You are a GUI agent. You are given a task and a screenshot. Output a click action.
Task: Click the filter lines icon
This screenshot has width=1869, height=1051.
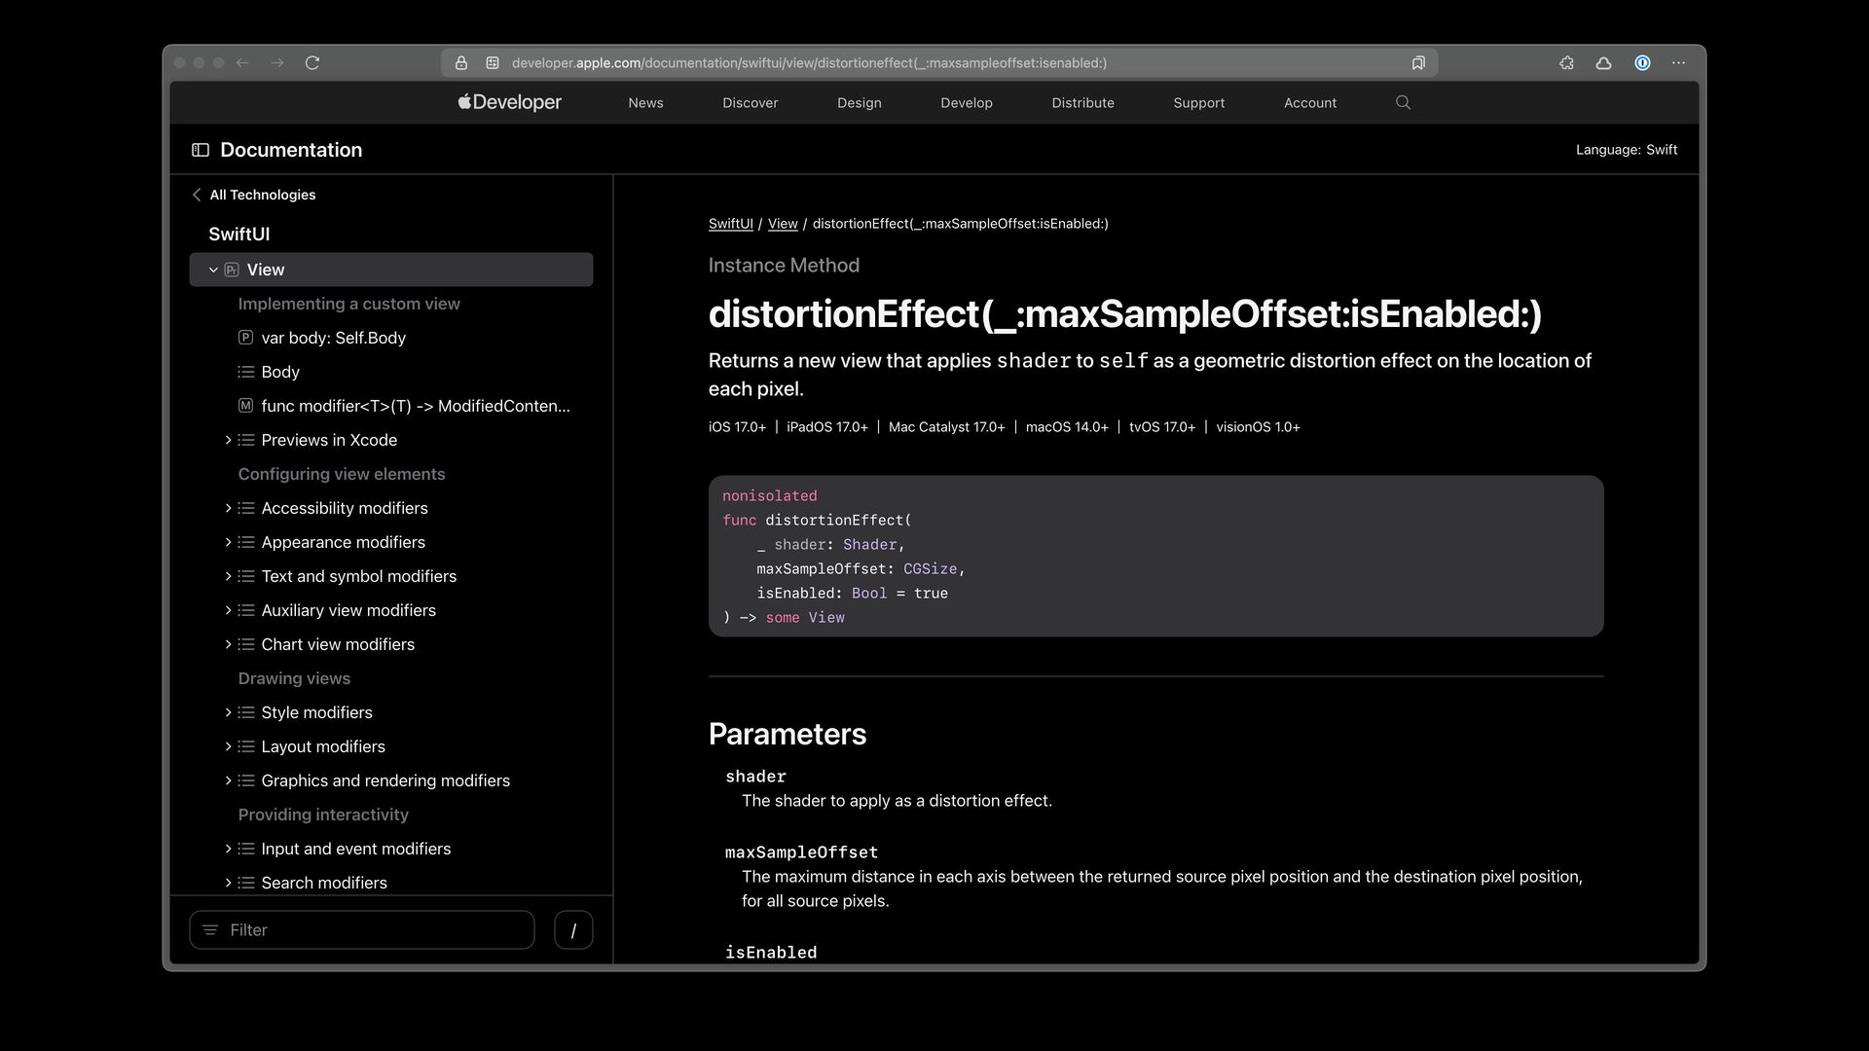210,930
